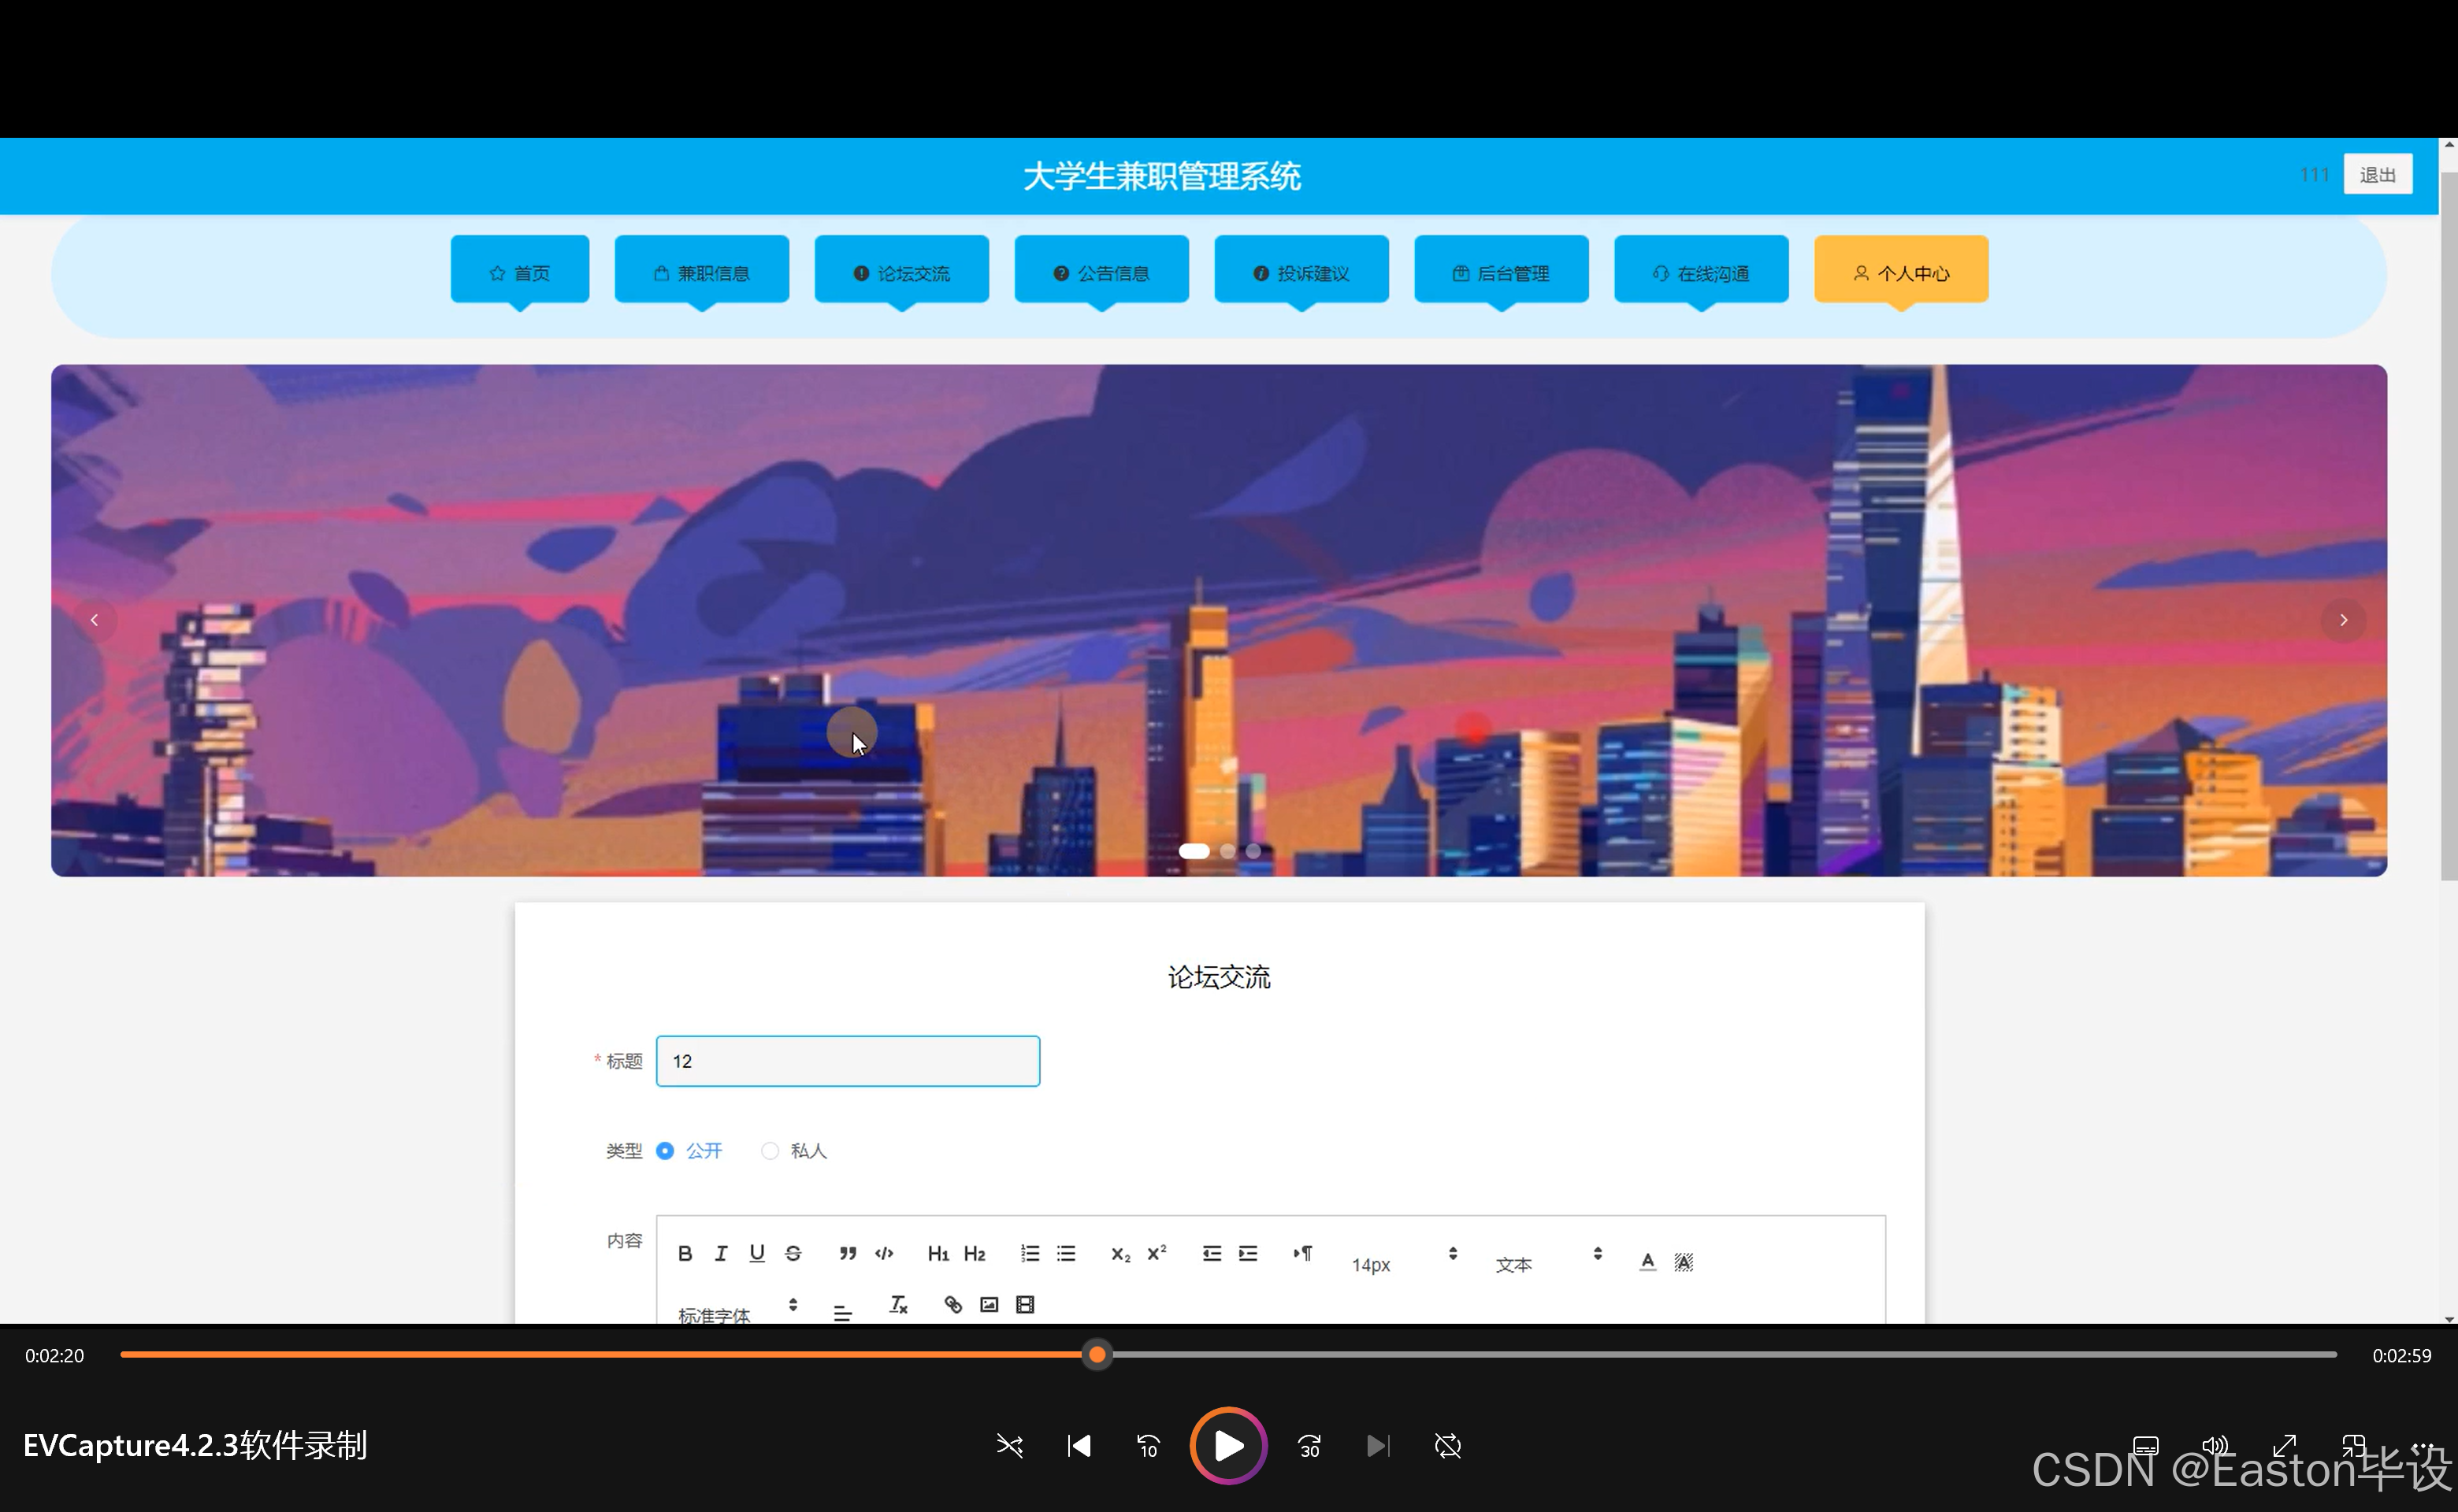This screenshot has height=1512, width=2458.
Task: Open the 文本 heading style dropdown
Action: coord(1549,1260)
